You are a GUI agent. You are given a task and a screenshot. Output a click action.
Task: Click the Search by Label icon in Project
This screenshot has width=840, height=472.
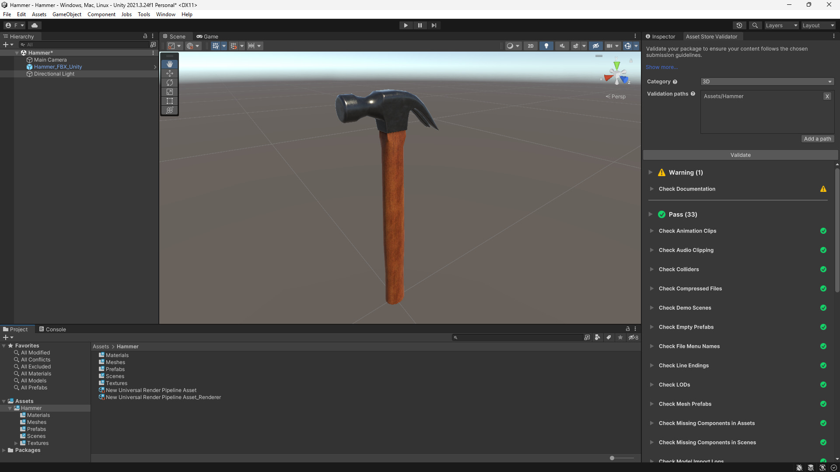click(x=609, y=337)
